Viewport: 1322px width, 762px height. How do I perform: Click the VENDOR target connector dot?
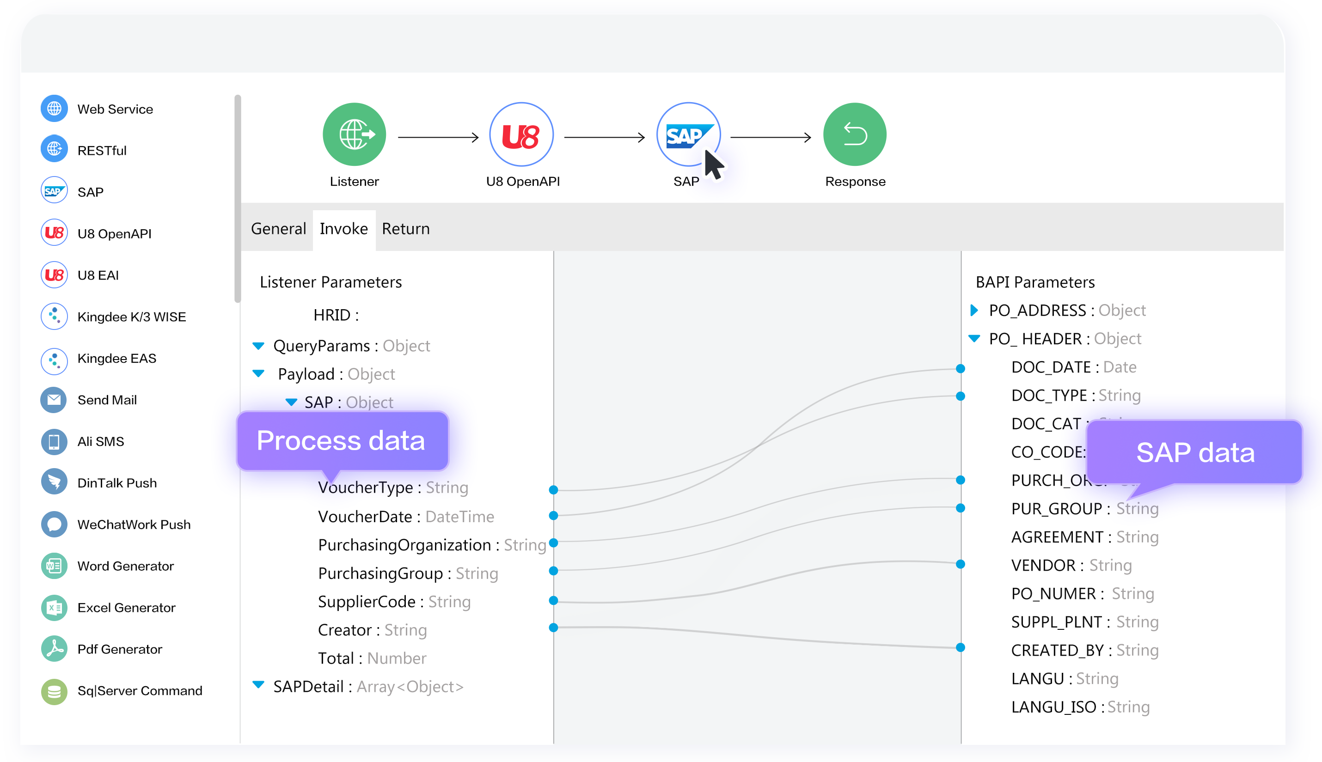(x=961, y=564)
